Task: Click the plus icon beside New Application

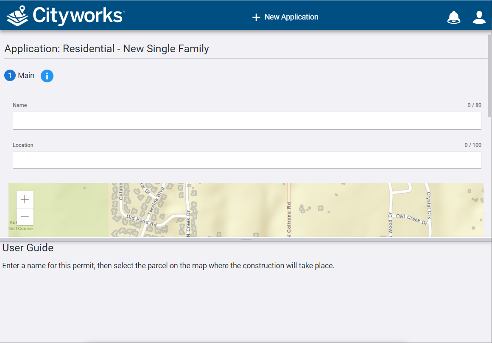Action: coord(256,17)
